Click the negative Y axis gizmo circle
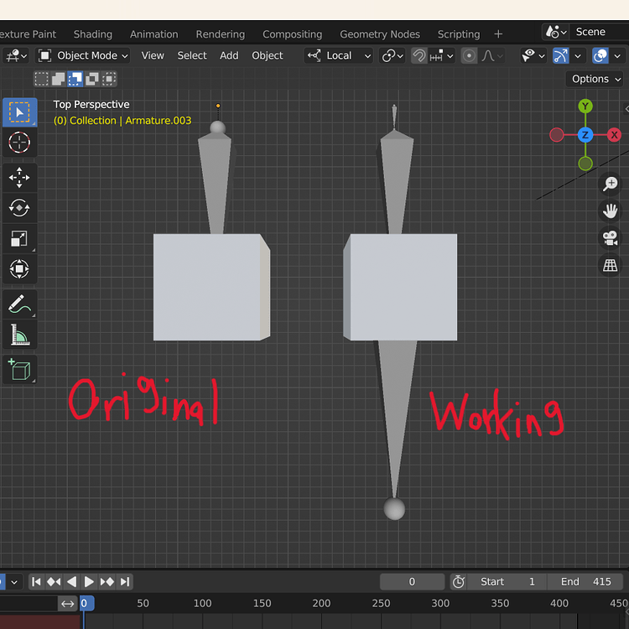Screen dimensions: 629x629 click(x=585, y=164)
